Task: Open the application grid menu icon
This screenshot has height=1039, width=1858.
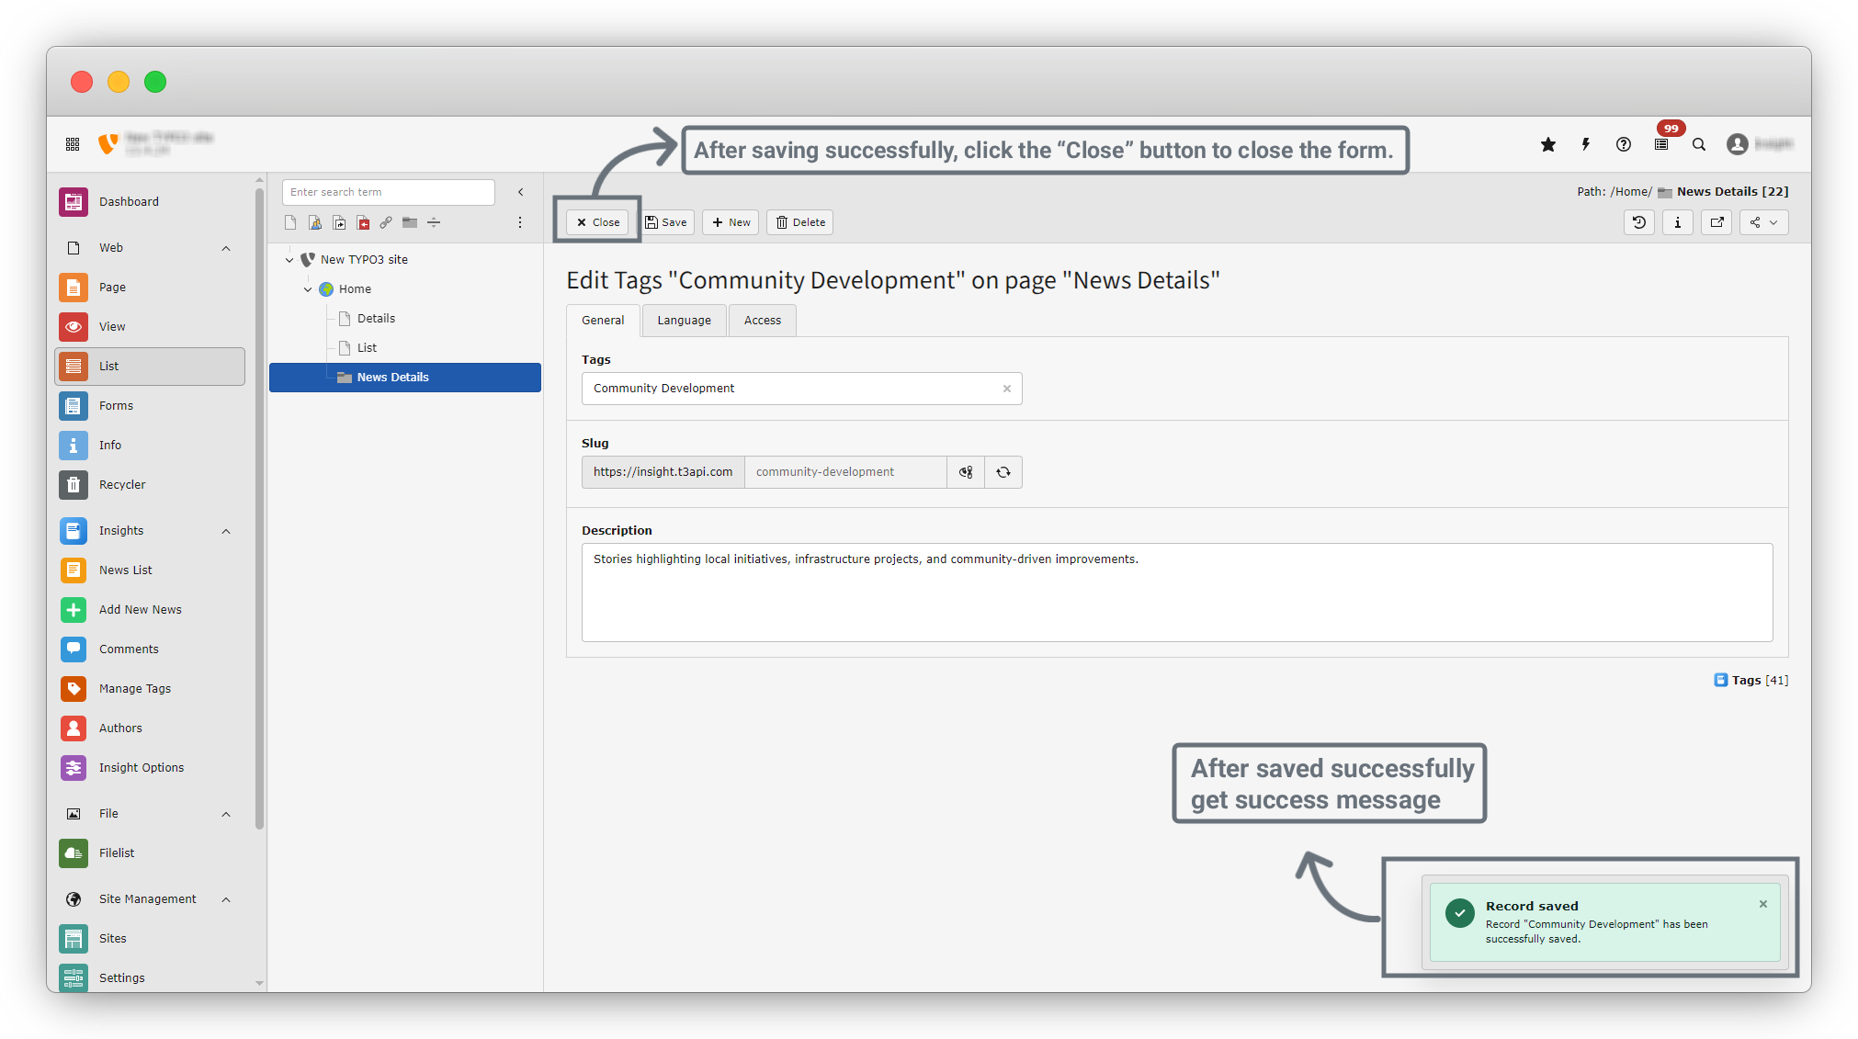Action: click(73, 144)
